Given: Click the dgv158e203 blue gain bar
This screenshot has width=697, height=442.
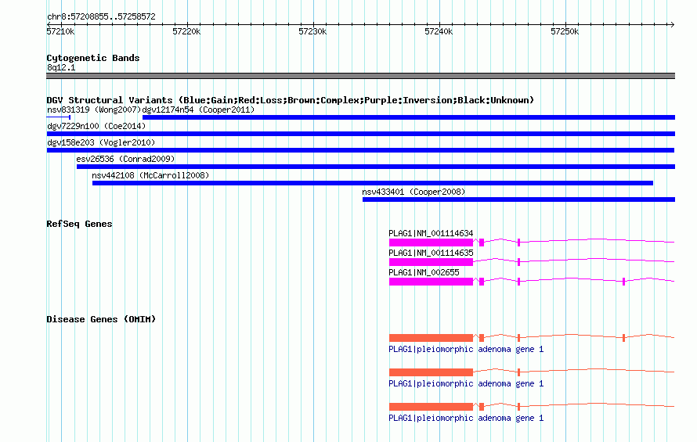Looking at the screenshot, I should pyautogui.click(x=360, y=150).
